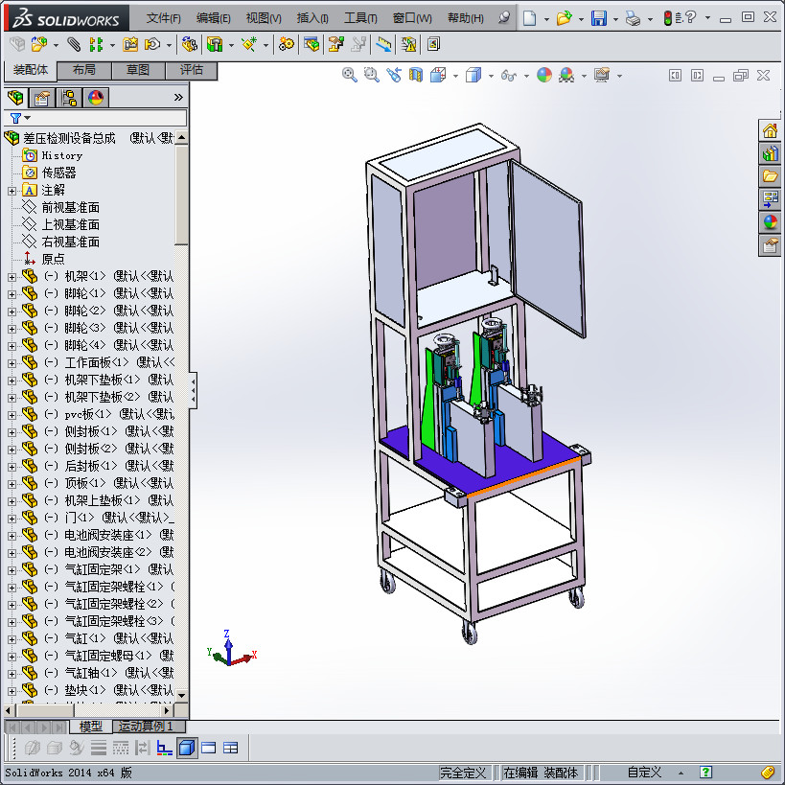The width and height of the screenshot is (785, 785).
Task: Open the Appearances task pane icon
Action: [x=770, y=222]
